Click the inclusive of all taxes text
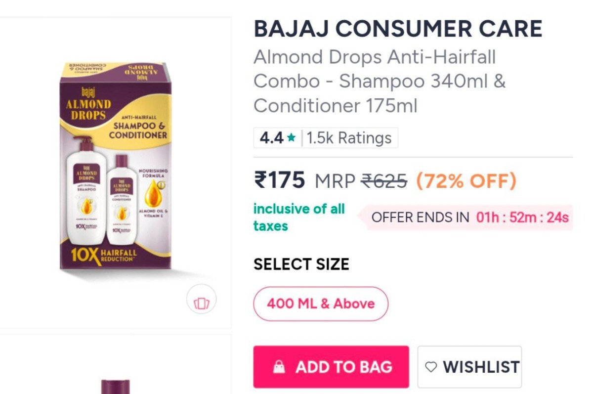Image resolution: width=593 pixels, height=394 pixels. pyautogui.click(x=299, y=218)
